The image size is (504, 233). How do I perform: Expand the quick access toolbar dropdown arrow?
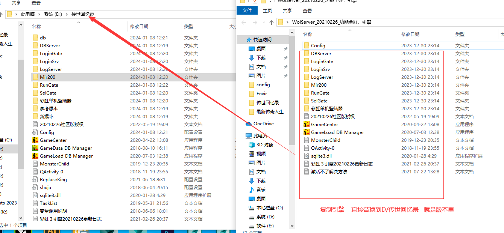[x=270, y=1]
